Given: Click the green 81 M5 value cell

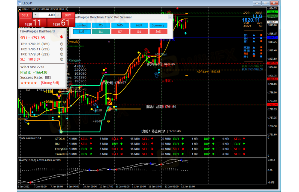Looking at the screenshot, I should tap(101, 32).
